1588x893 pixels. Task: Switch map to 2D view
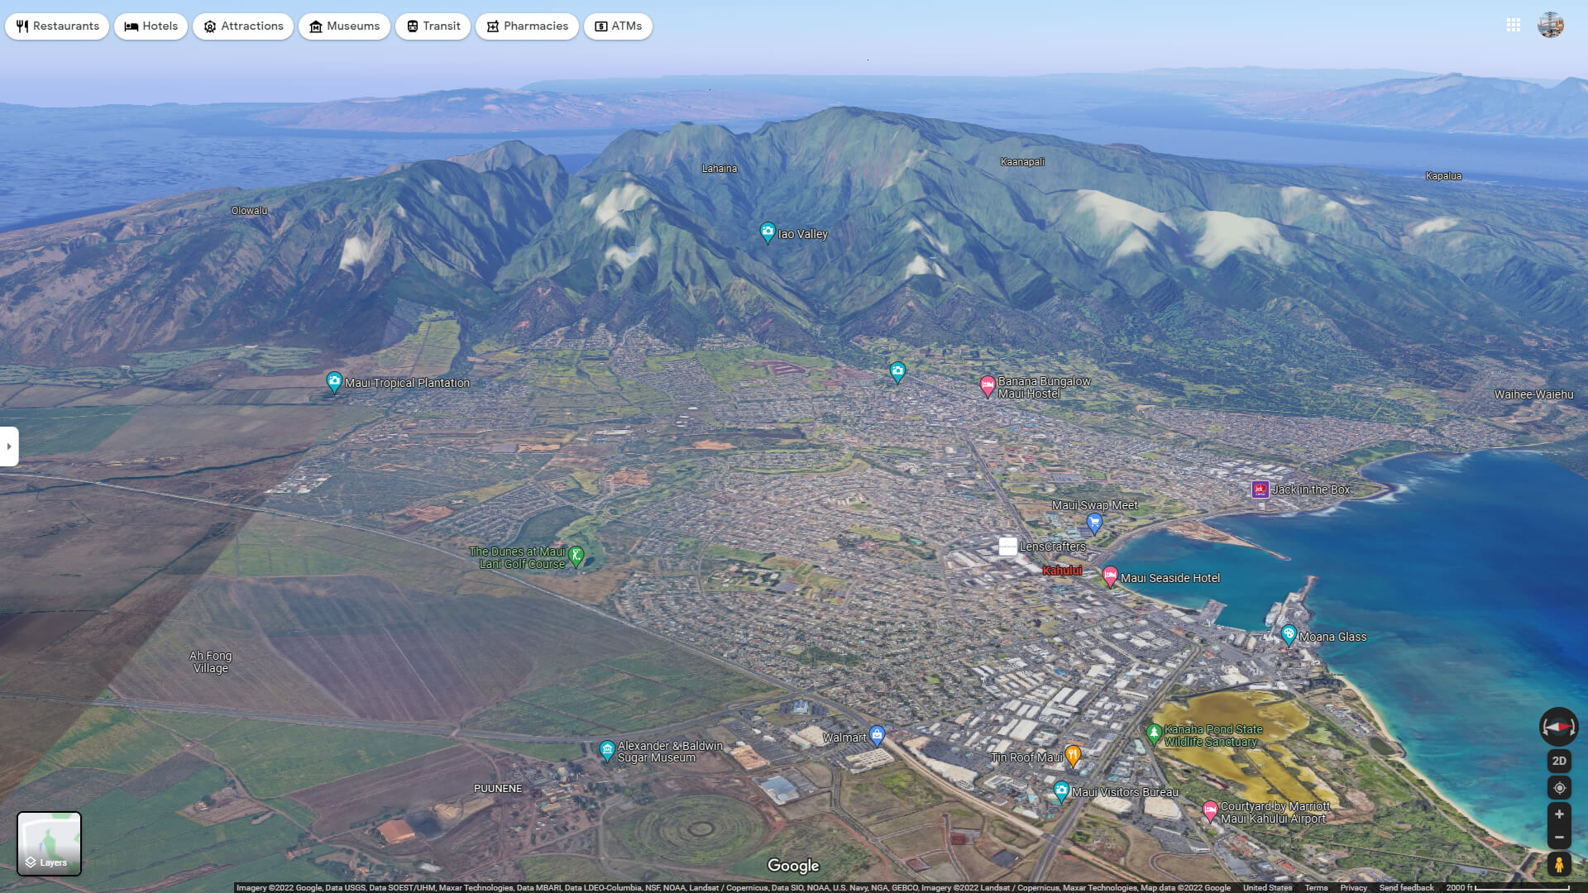(x=1559, y=761)
